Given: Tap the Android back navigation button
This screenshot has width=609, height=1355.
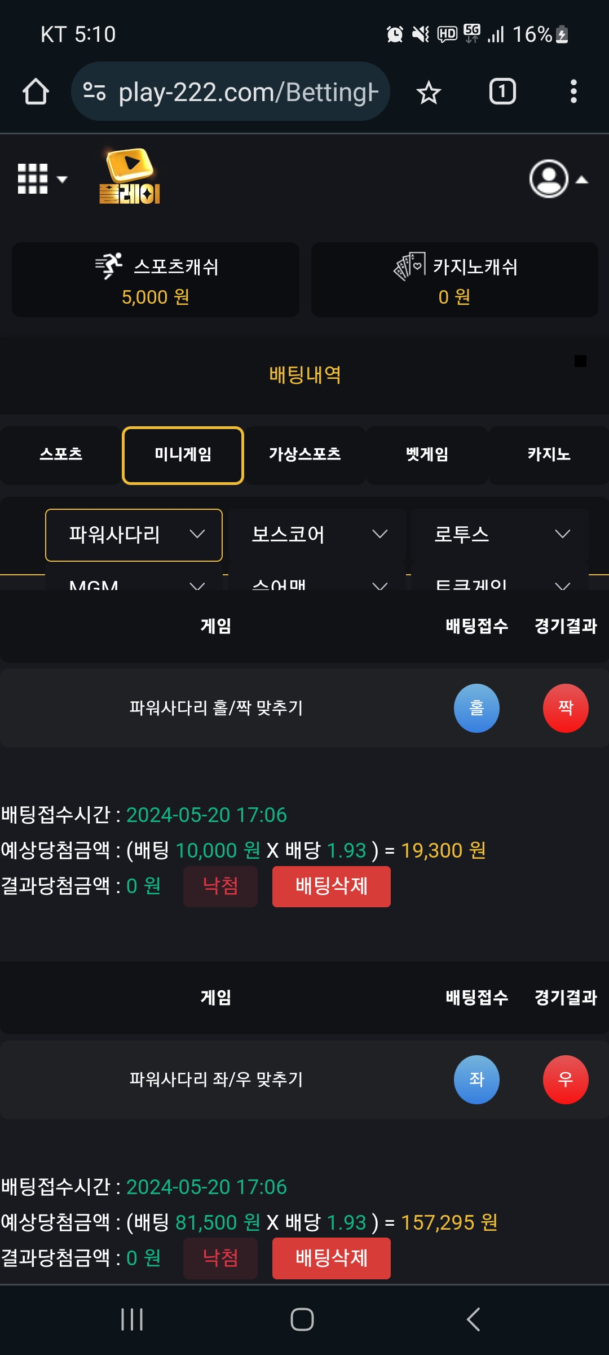Looking at the screenshot, I should pyautogui.click(x=474, y=1319).
